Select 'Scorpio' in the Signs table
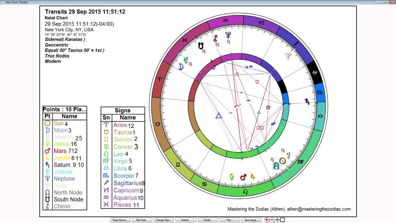 tap(123, 176)
